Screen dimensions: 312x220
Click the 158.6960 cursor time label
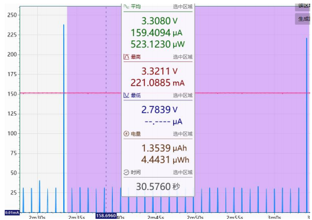click(106, 216)
